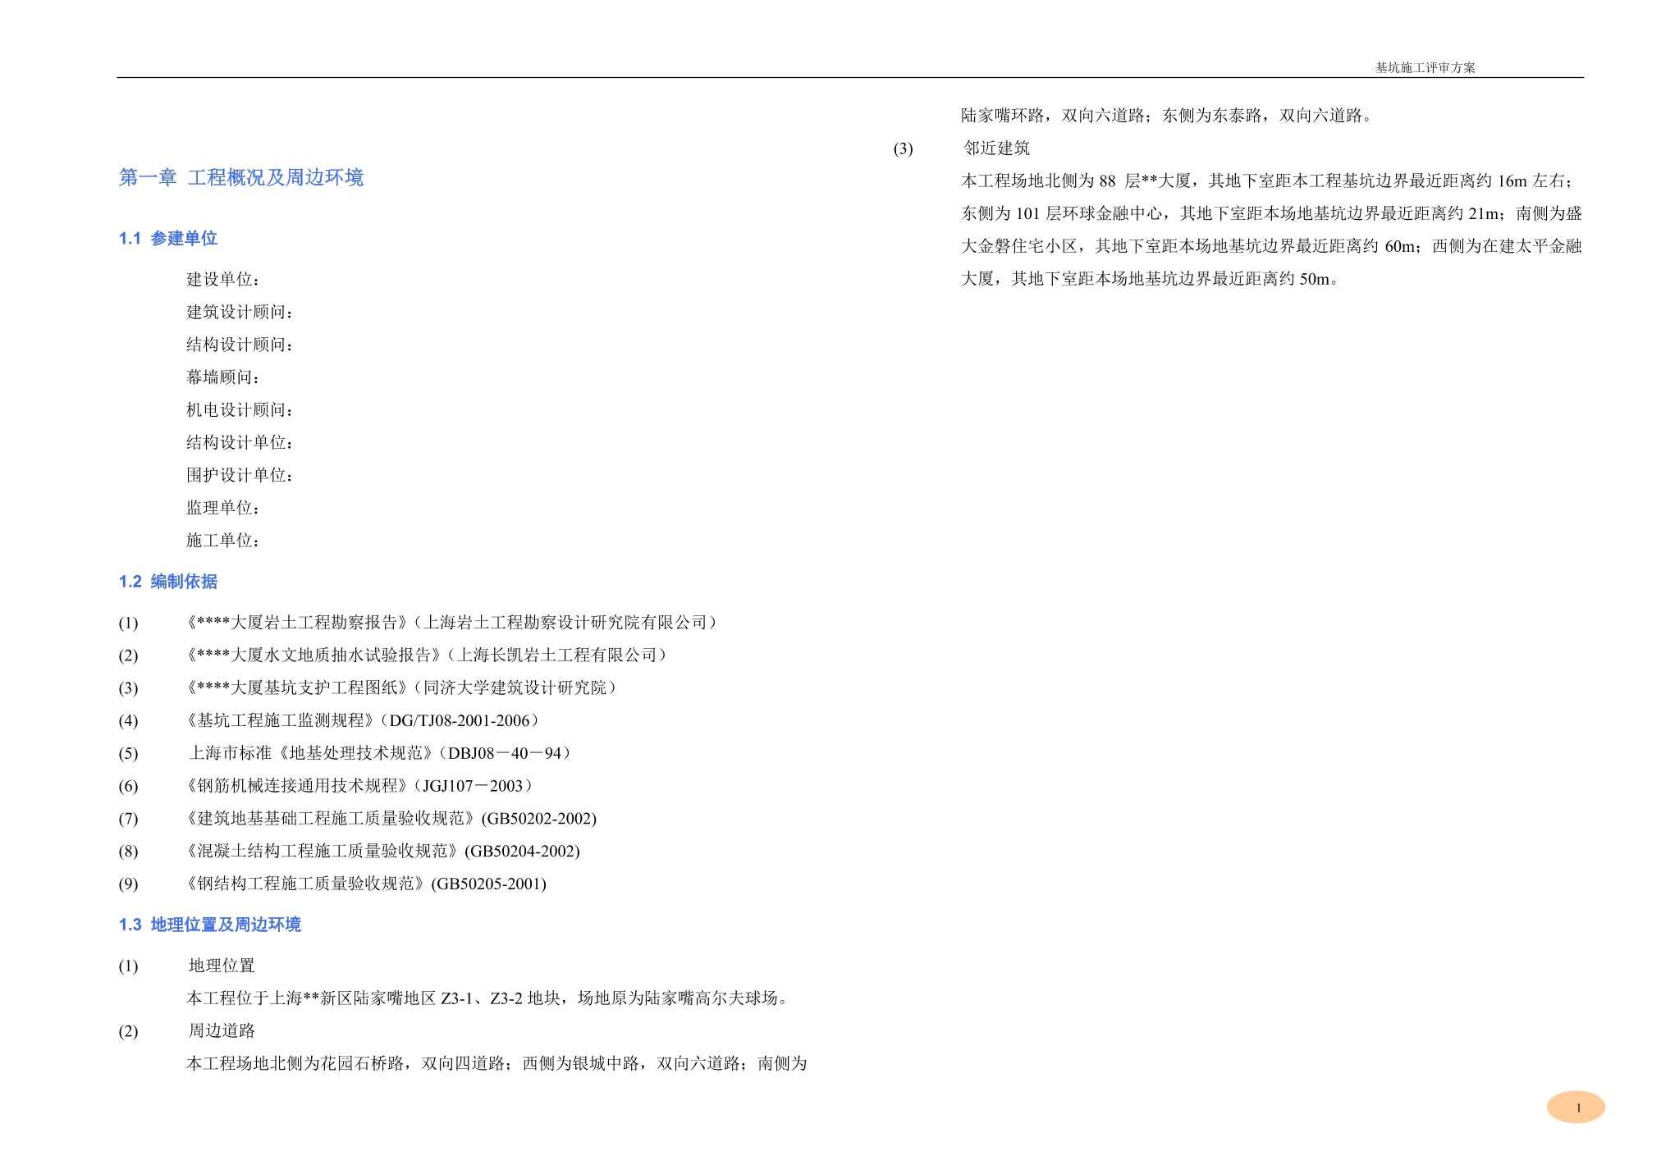Click item (1) 大厦岩土工程勘察报告

click(x=419, y=623)
